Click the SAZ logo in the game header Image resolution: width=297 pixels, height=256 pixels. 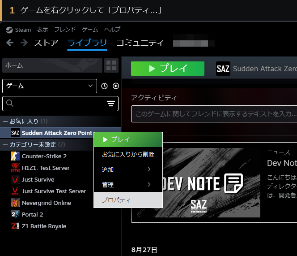[x=223, y=69]
